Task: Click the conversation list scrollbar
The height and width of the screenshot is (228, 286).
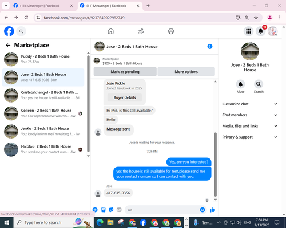Action: pyautogui.click(x=88, y=104)
